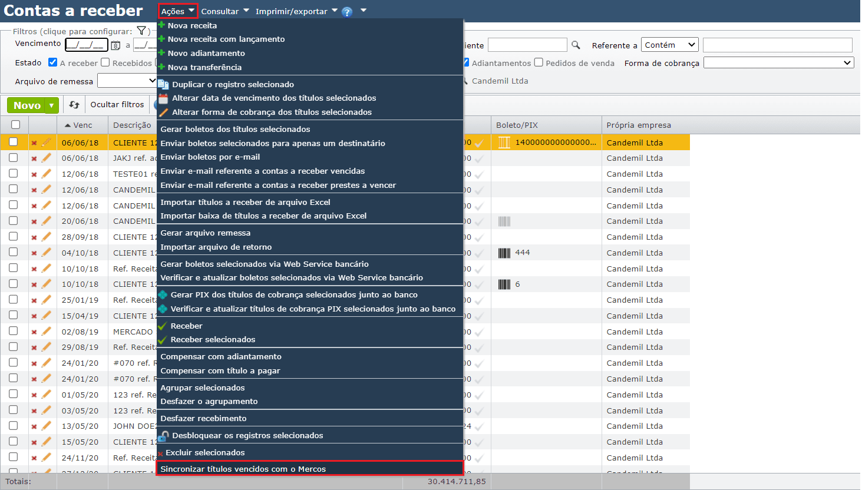The height and width of the screenshot is (490, 862).
Task: Click the pencil on the 03/05/20 row
Action: tap(47, 410)
